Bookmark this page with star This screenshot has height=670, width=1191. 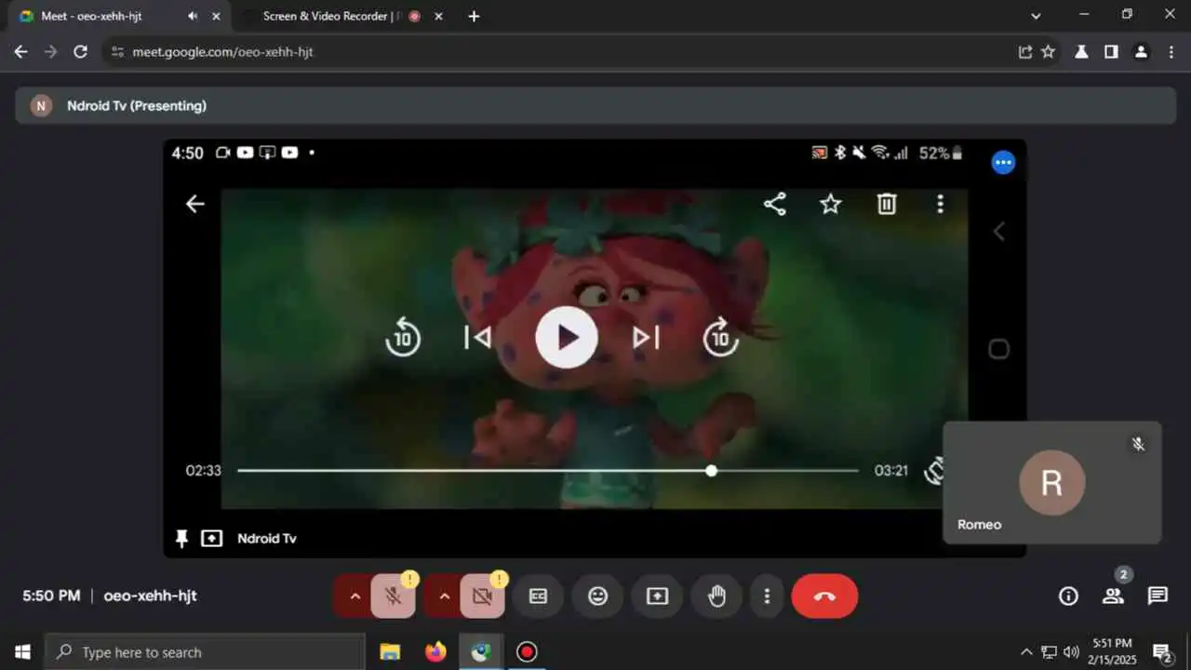pos(1048,52)
